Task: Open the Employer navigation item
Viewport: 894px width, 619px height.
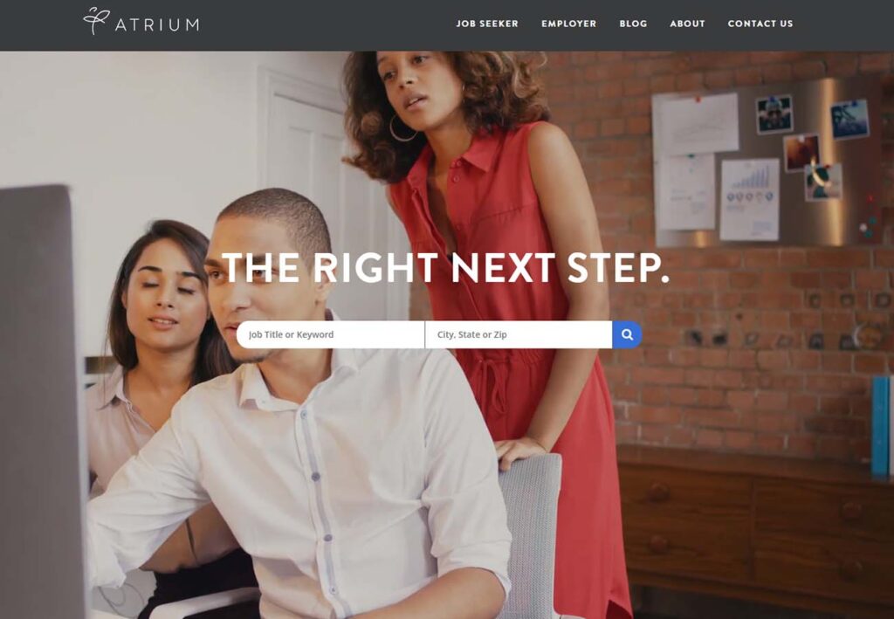Action: [x=568, y=24]
